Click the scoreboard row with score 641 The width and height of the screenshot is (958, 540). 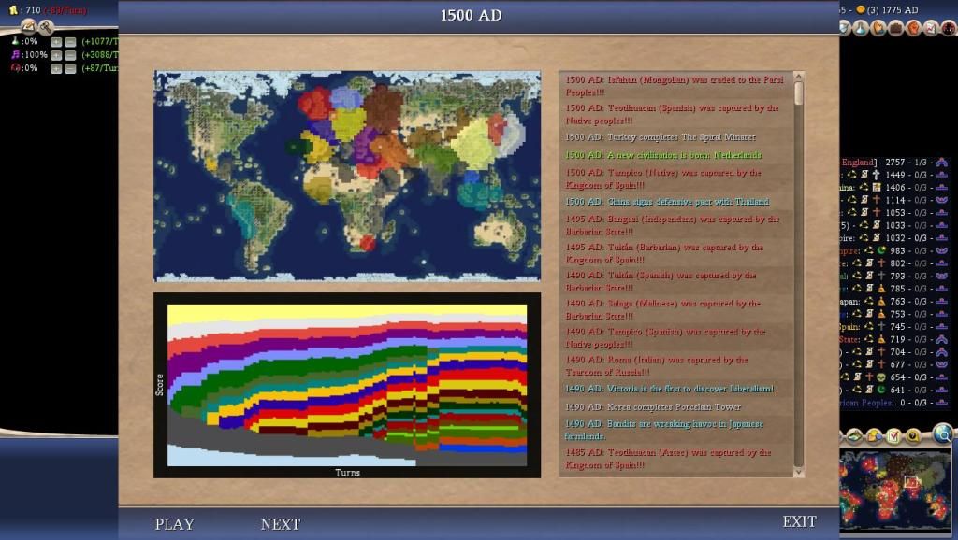893,390
